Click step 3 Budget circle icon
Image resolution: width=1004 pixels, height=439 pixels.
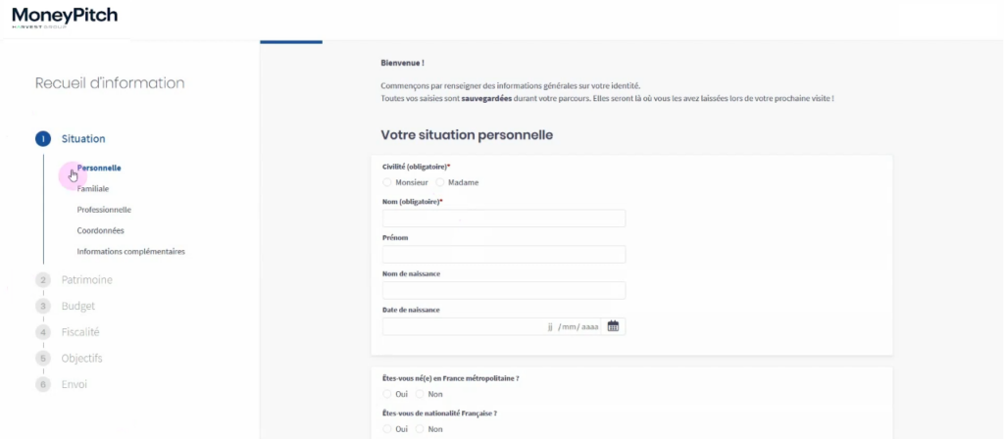(43, 306)
